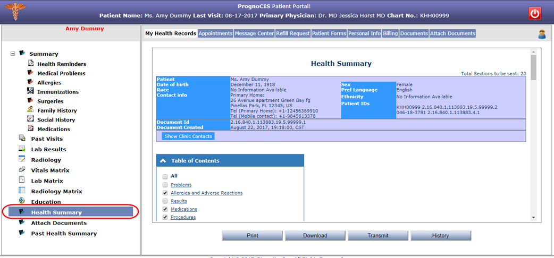This screenshot has width=554, height=258.
Task: Check the Problems checkbox
Action: pos(165,185)
